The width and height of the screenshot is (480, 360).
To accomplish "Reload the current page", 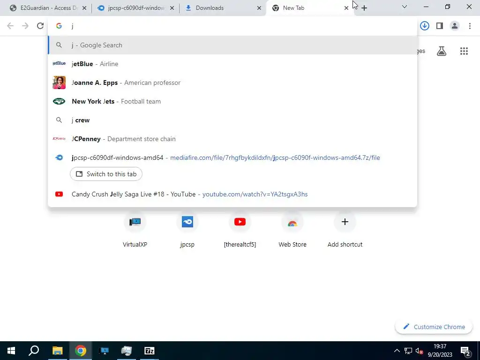I will 40,26.
